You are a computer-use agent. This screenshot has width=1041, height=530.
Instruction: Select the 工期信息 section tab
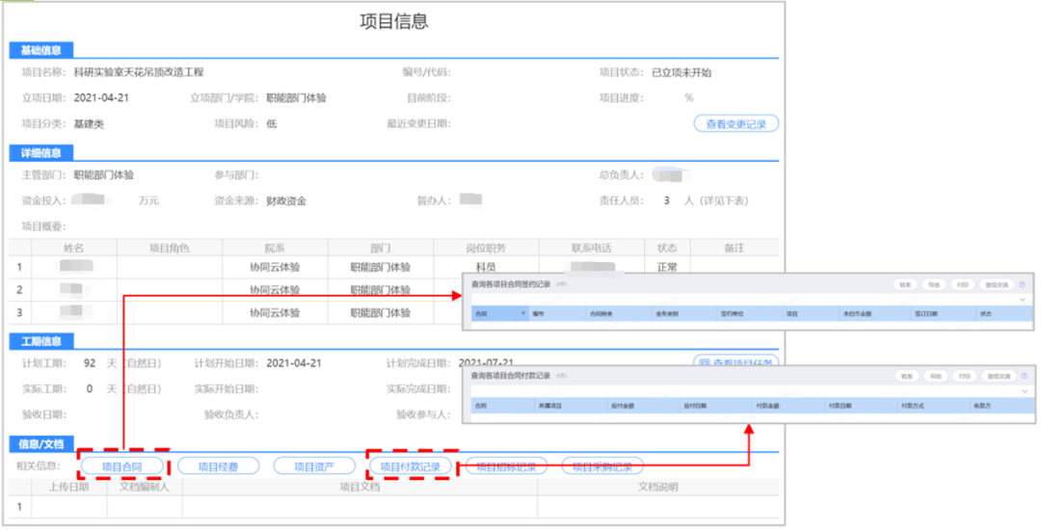40,341
